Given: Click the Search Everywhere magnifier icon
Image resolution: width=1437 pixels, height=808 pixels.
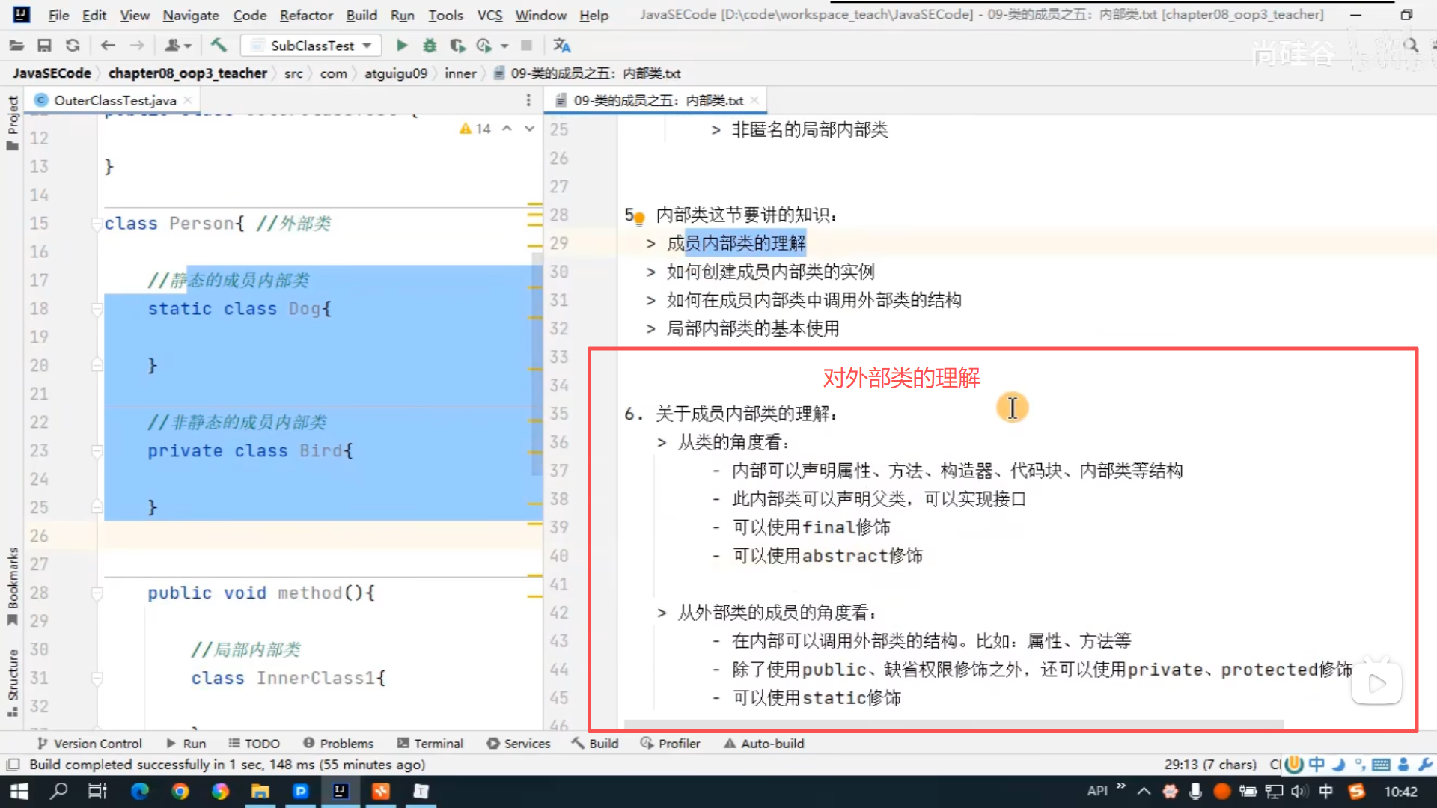Looking at the screenshot, I should pos(1411,46).
